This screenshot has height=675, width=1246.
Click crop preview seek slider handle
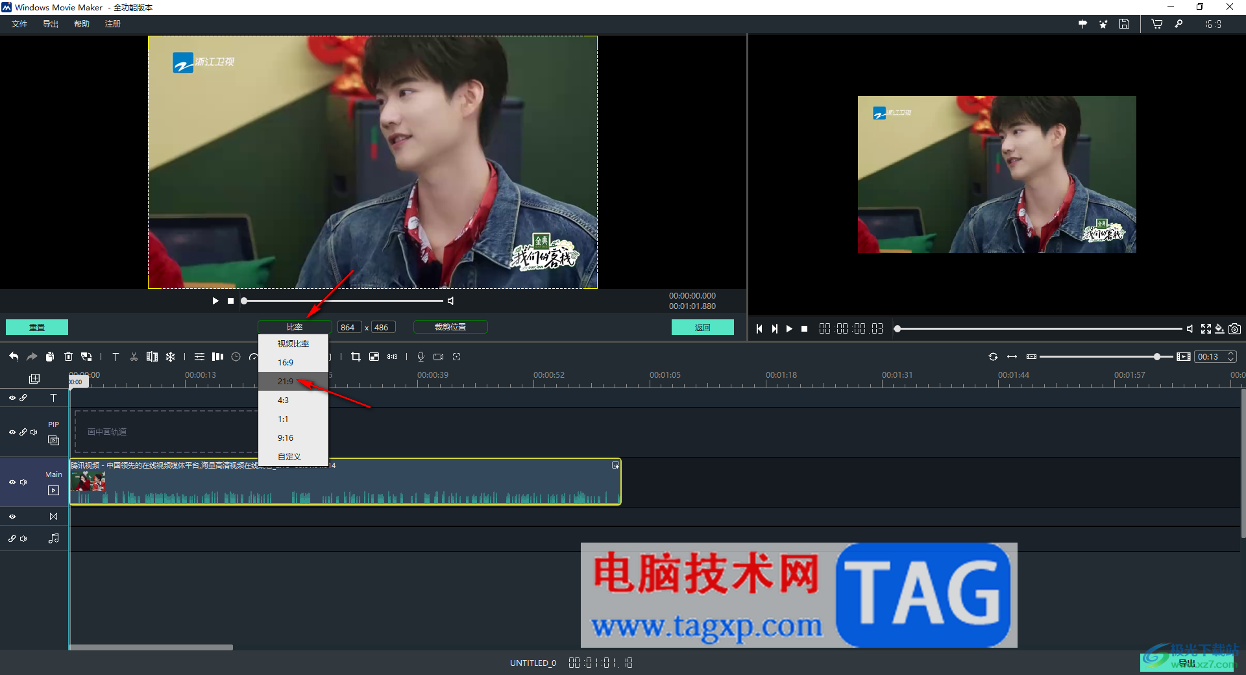click(244, 301)
